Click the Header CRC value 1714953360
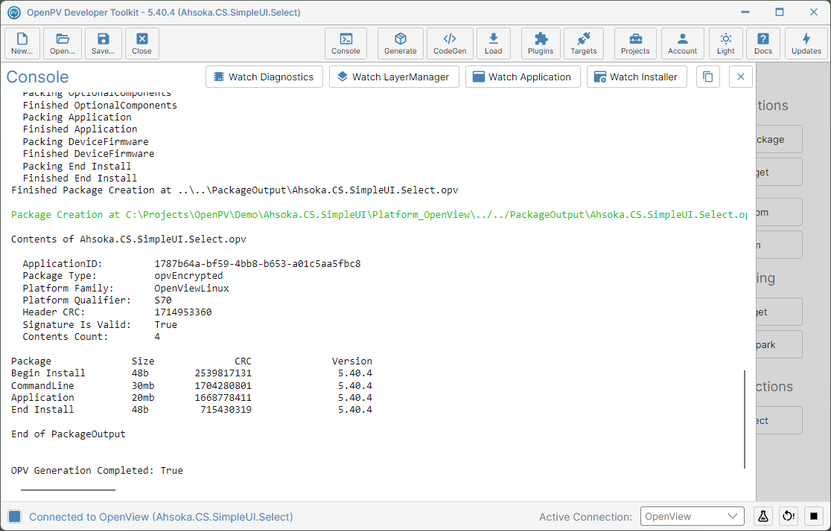This screenshot has height=531, width=831. click(x=183, y=312)
